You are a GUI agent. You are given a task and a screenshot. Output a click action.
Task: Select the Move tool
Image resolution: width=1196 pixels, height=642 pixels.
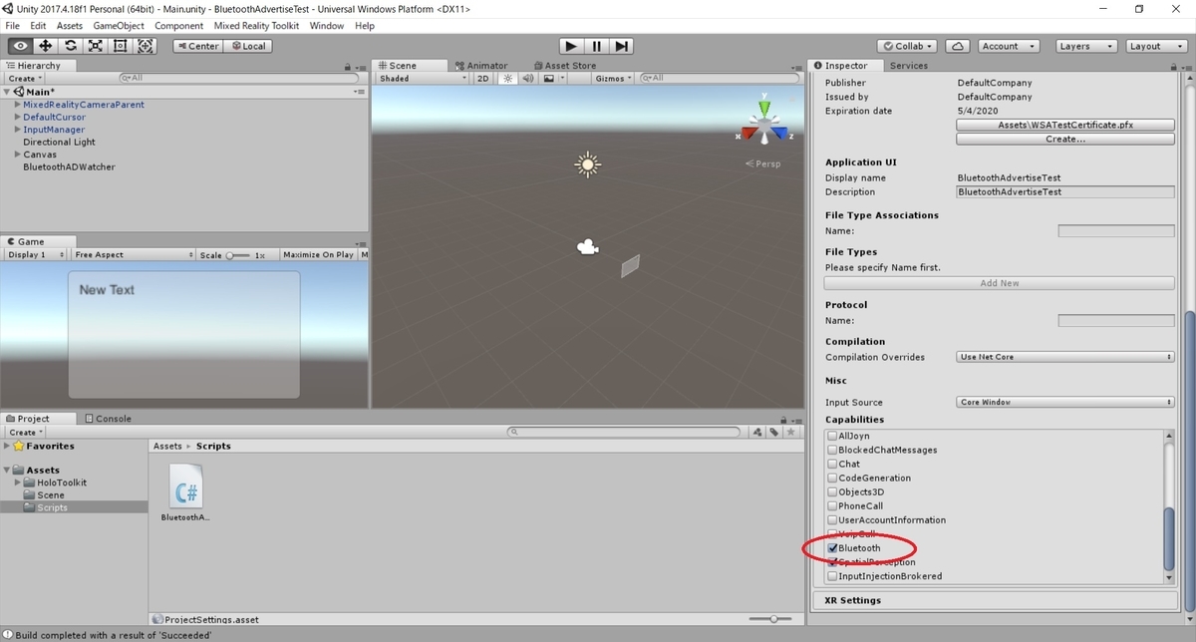(x=46, y=46)
